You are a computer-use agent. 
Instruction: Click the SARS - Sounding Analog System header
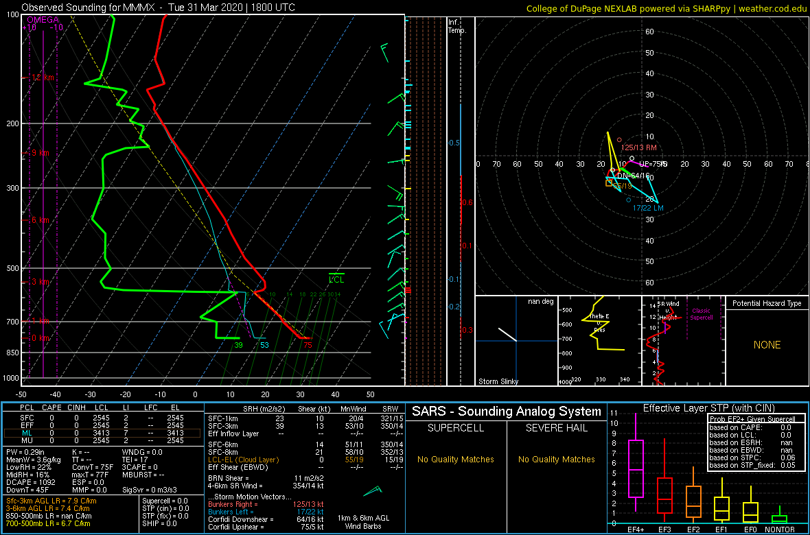(x=507, y=412)
